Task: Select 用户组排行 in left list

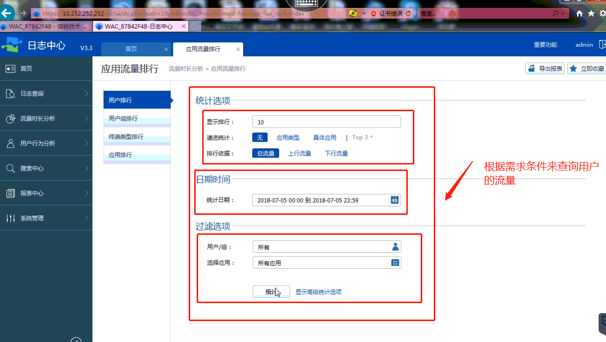Action: 123,119
